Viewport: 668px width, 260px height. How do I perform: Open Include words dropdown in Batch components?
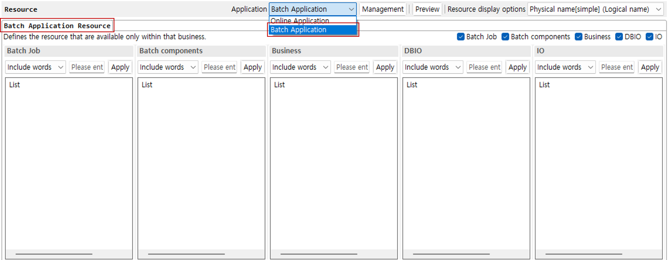168,67
